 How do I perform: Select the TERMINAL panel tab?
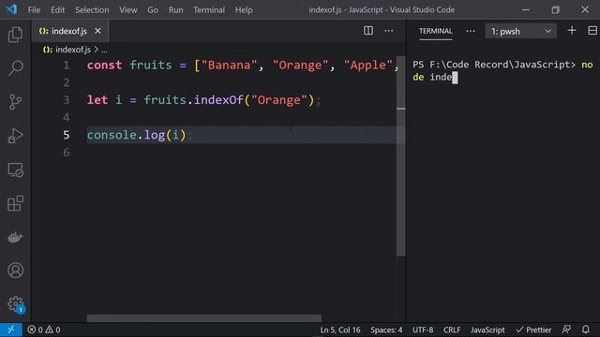[x=435, y=31]
